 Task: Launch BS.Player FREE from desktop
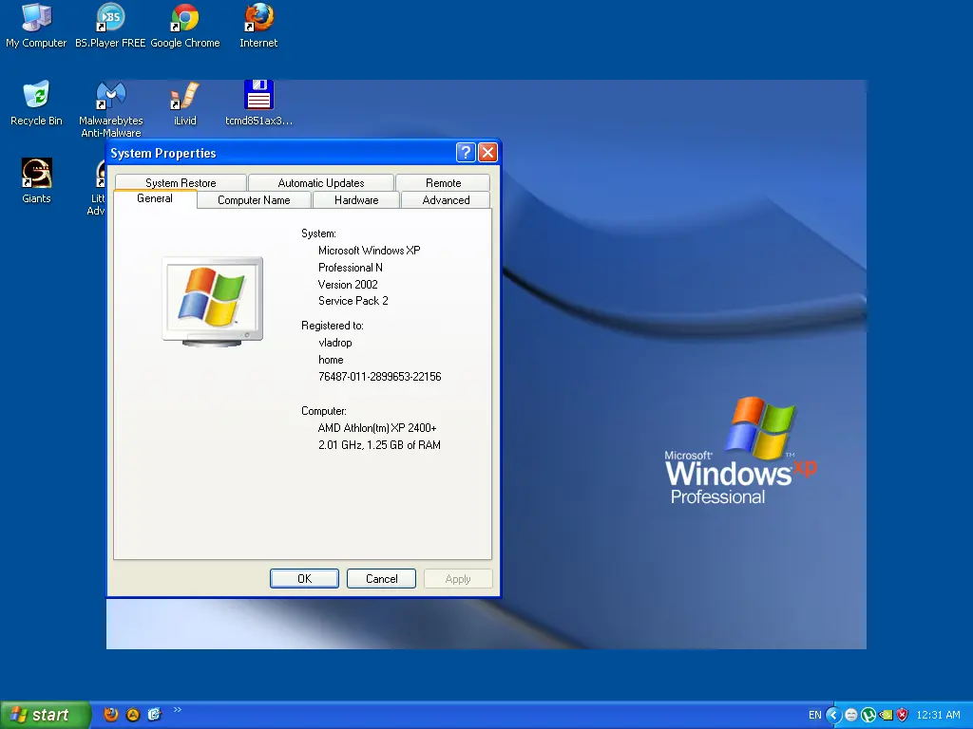110,18
